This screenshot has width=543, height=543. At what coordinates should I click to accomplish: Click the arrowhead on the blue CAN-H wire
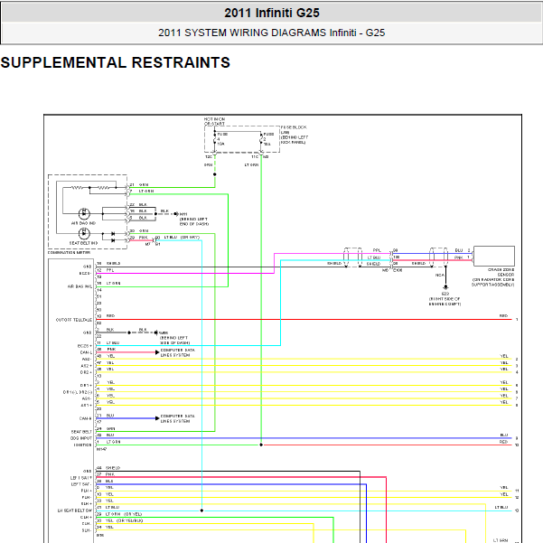click(x=157, y=418)
